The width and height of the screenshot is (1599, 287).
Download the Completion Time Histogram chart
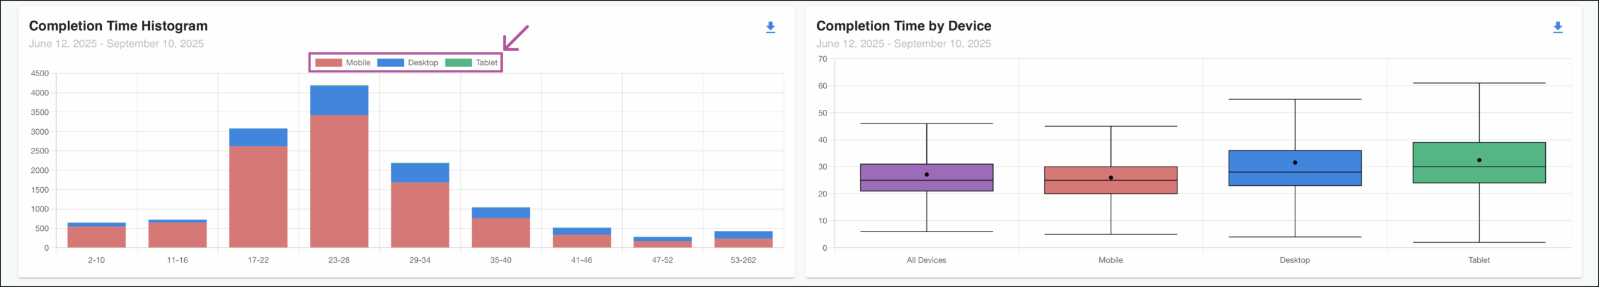tap(770, 27)
